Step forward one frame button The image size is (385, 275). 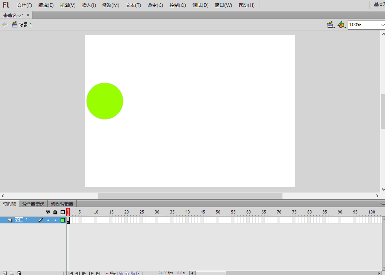pyautogui.click(x=91, y=273)
